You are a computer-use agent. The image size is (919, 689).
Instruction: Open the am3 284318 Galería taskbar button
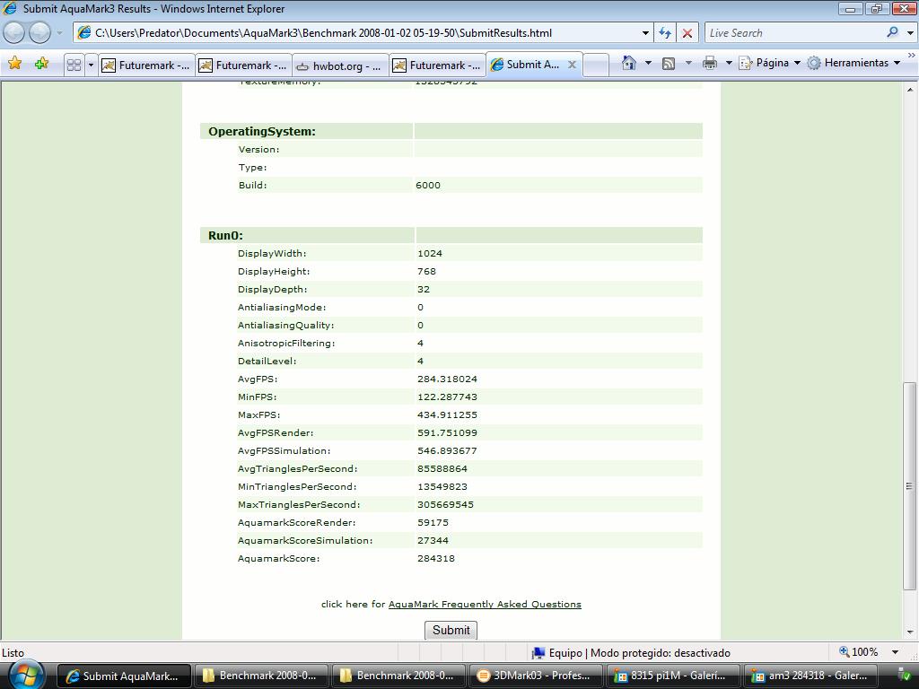810,676
